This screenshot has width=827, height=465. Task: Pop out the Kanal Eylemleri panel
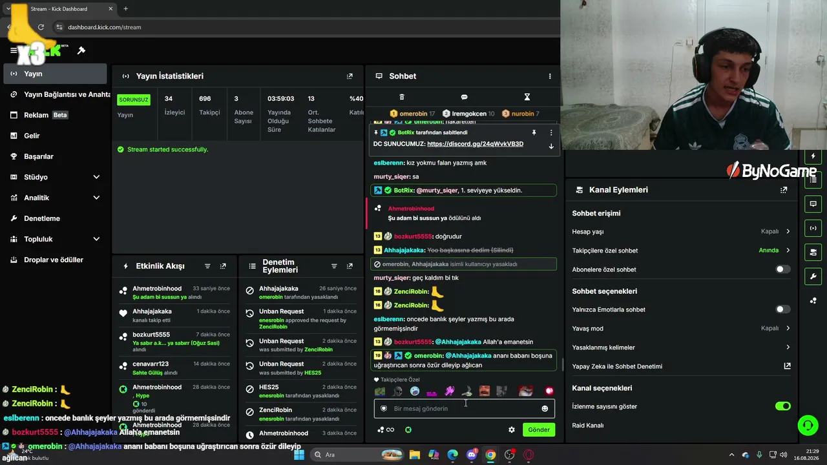784,190
